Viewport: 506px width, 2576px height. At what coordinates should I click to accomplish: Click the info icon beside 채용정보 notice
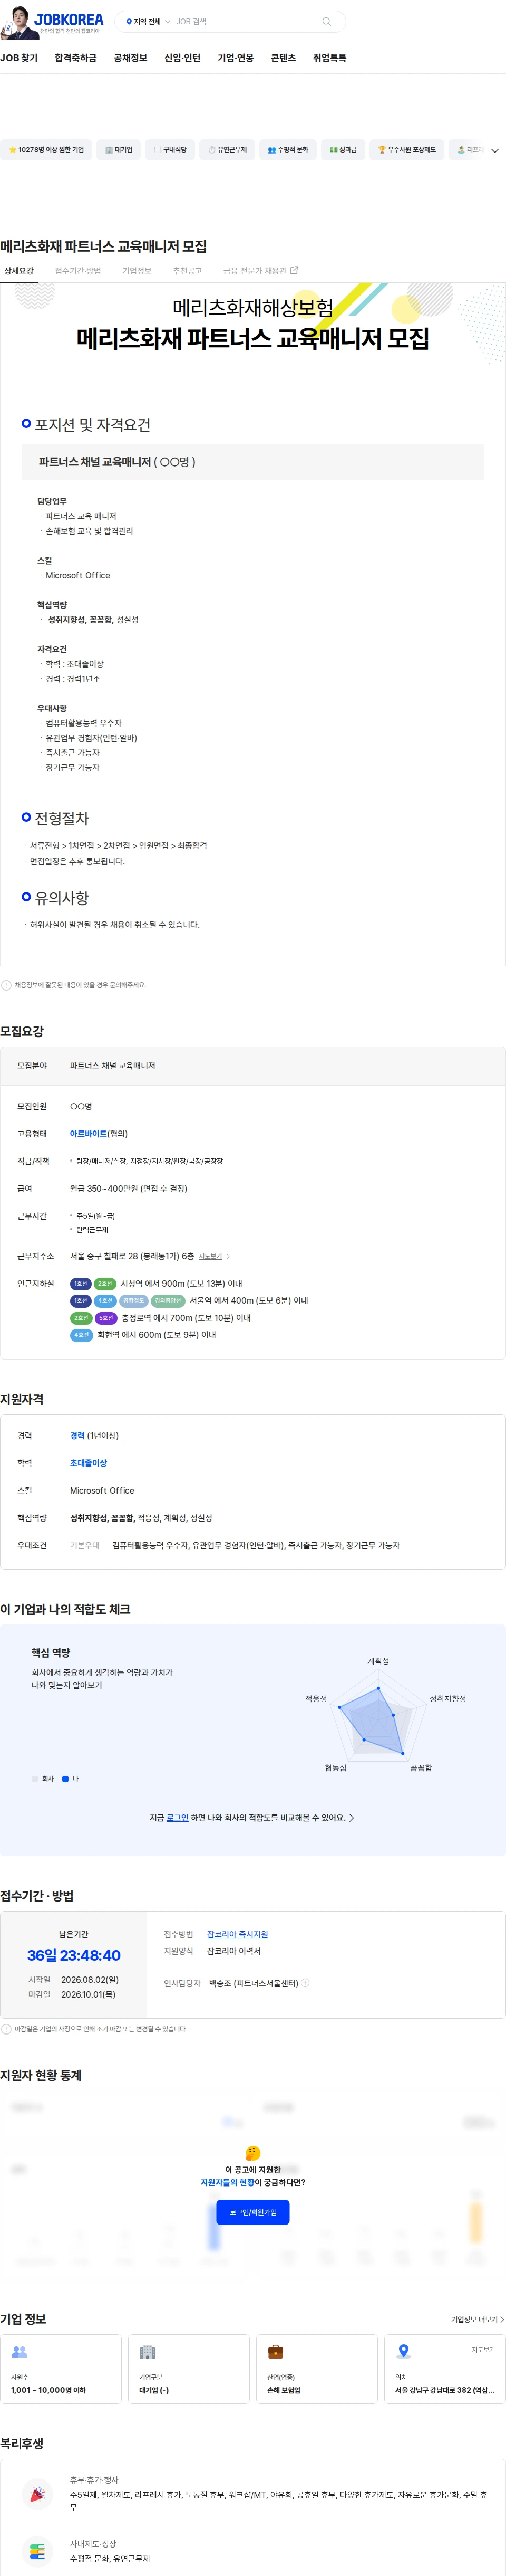coord(6,985)
